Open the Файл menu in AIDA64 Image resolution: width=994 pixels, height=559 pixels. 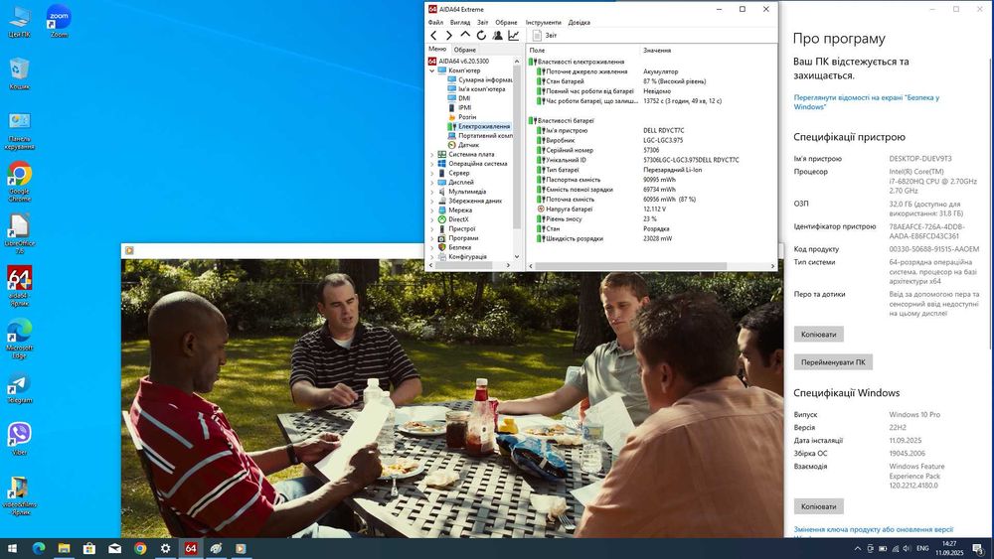435,22
